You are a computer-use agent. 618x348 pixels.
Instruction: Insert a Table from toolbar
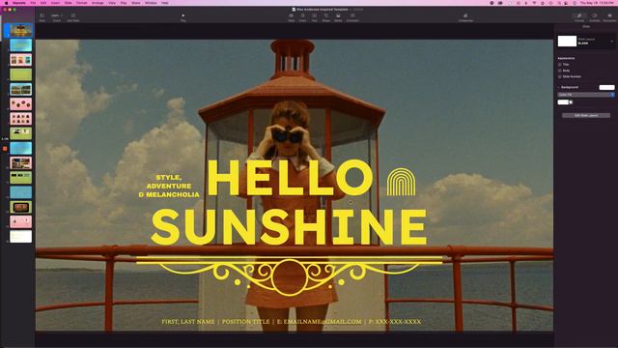291,17
